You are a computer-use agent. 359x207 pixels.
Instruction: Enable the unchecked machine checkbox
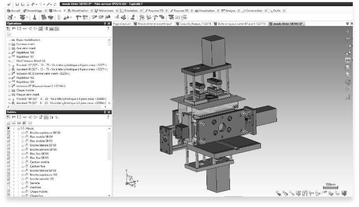[9, 187]
